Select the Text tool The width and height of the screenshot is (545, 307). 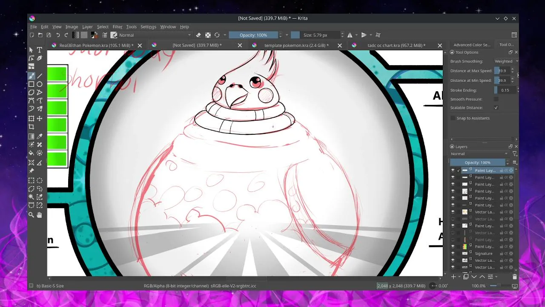(40, 50)
